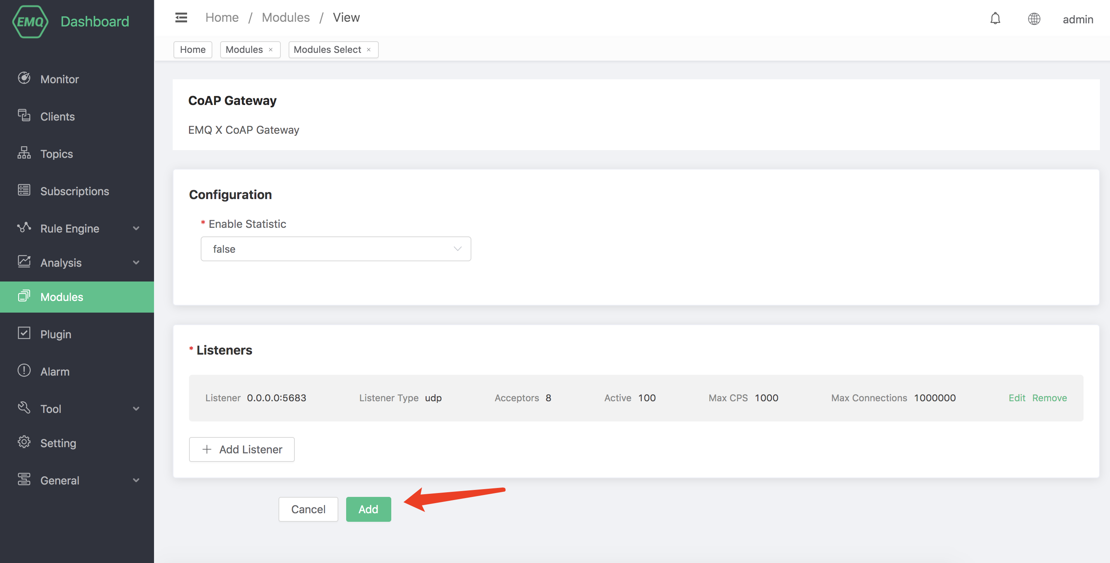
Task: Click the plus icon on Add Listener
Action: 207,449
